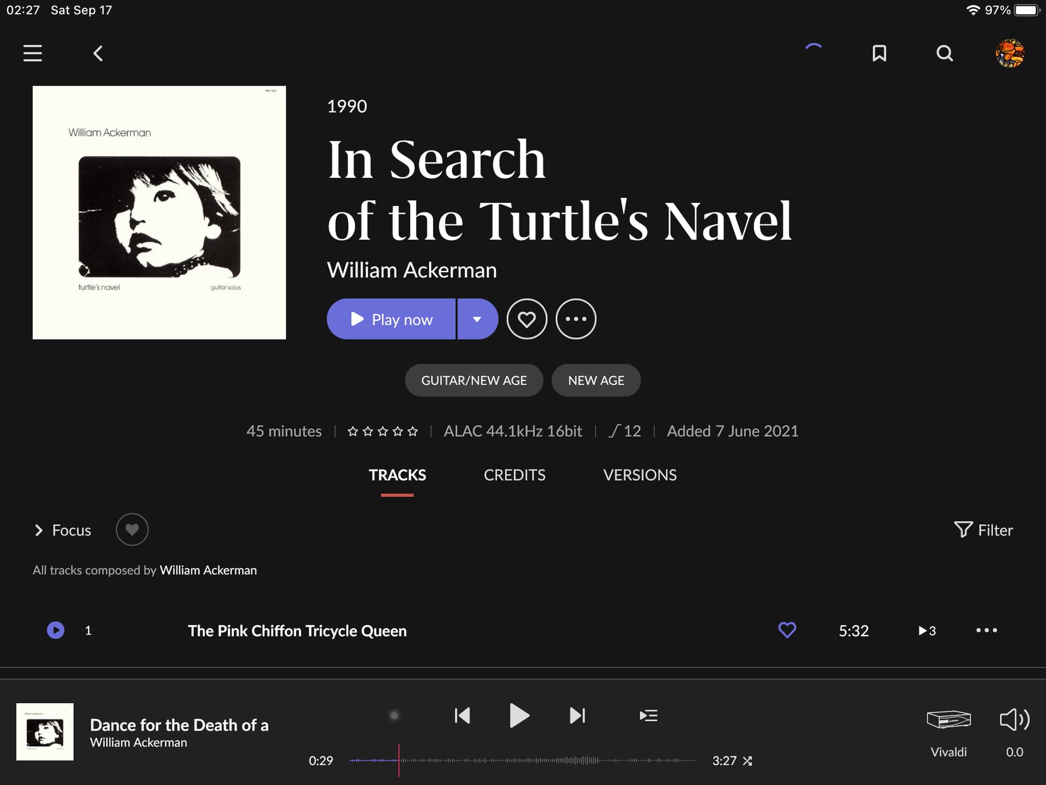Expand the Focus options
This screenshot has width=1046, height=785.
(x=63, y=530)
